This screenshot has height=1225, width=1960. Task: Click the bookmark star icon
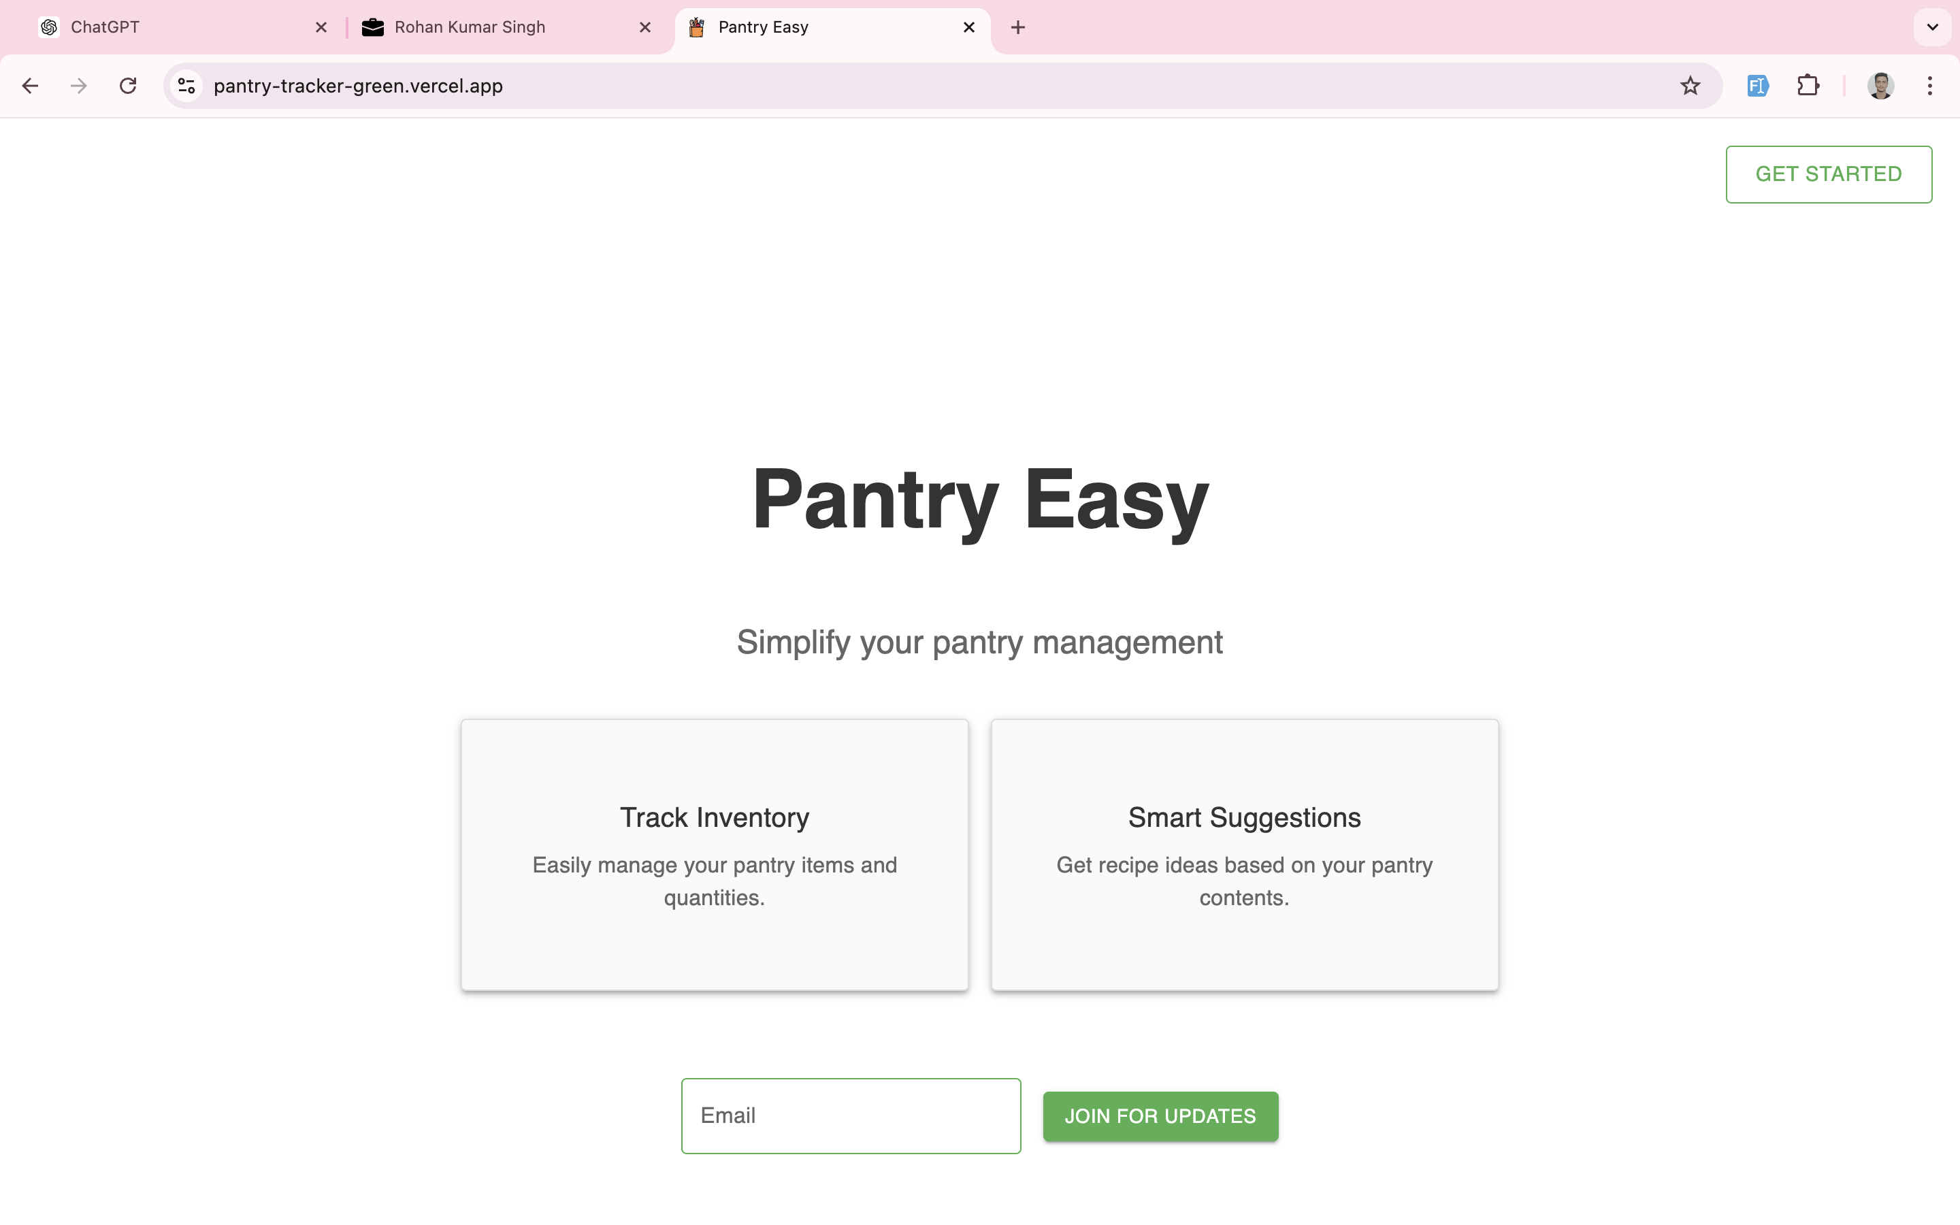(1692, 86)
